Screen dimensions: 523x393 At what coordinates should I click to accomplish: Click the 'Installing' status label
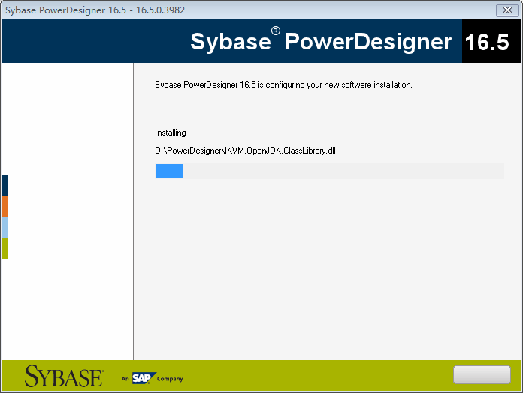click(x=171, y=133)
